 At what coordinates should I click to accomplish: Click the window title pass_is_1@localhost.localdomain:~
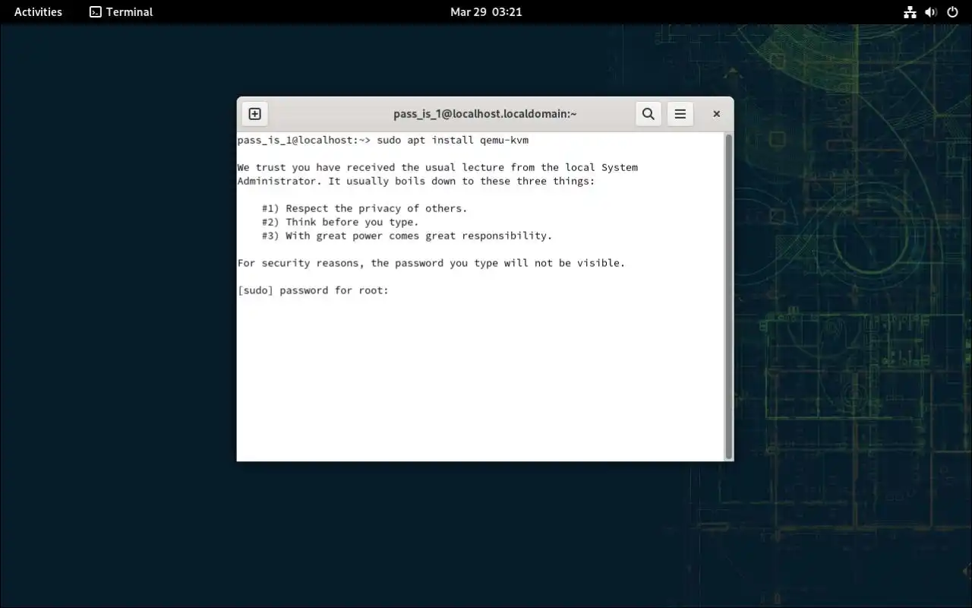[485, 114]
